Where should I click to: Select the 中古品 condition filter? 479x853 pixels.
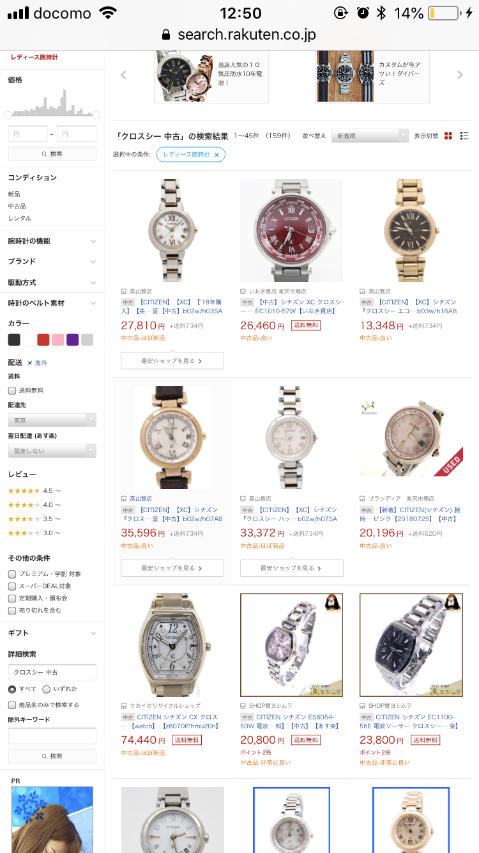[17, 206]
